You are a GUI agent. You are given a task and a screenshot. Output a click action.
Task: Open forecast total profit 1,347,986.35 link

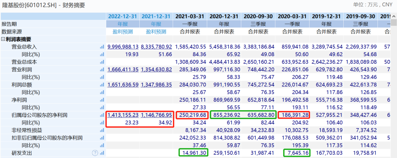click(x=157, y=85)
